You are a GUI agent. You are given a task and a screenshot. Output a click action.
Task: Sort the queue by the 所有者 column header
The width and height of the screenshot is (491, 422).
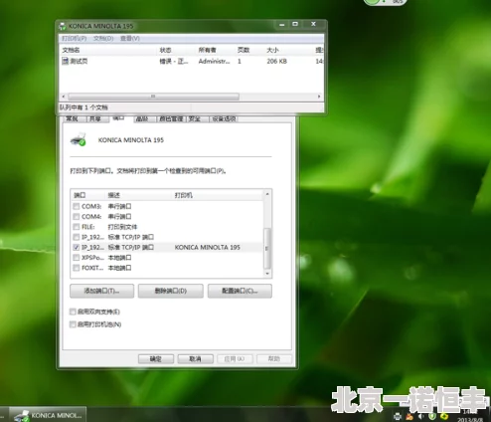(215, 50)
